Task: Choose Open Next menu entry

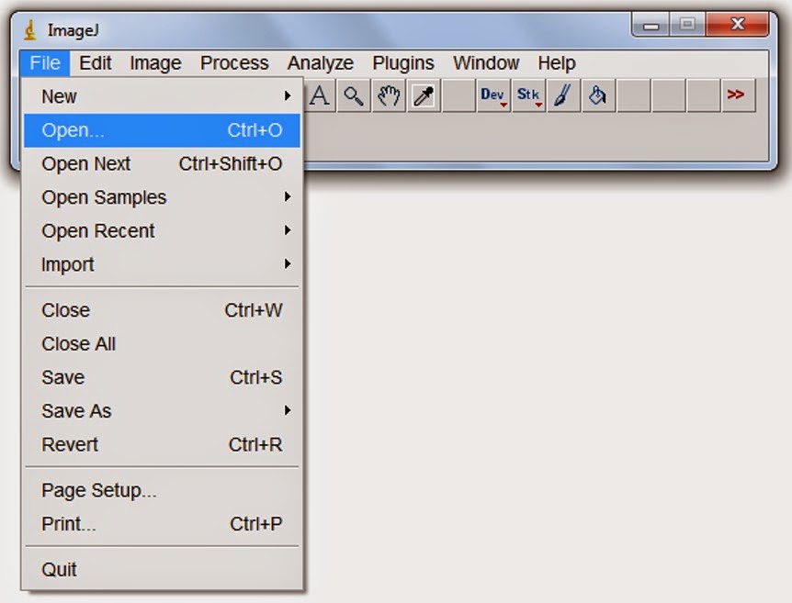Action: pyautogui.click(x=162, y=163)
